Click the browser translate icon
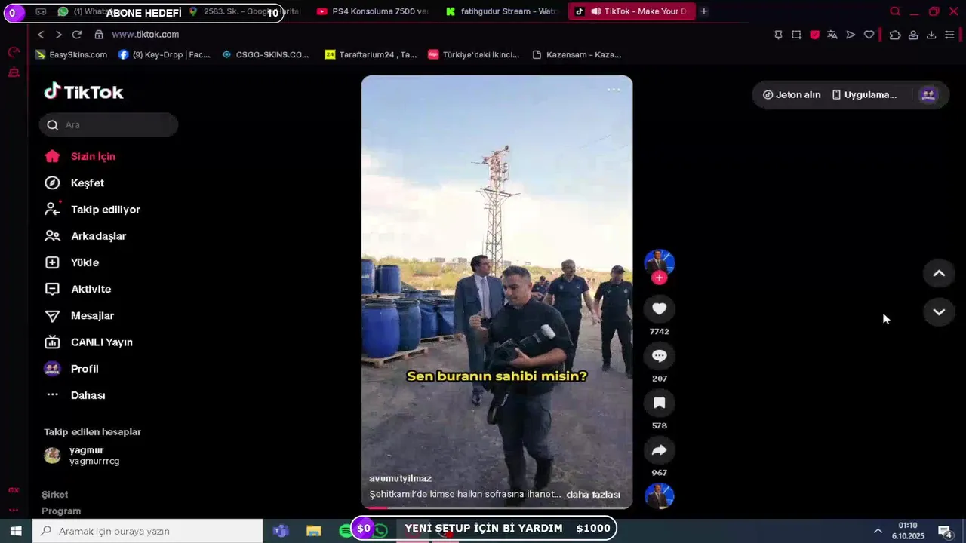 pos(832,35)
